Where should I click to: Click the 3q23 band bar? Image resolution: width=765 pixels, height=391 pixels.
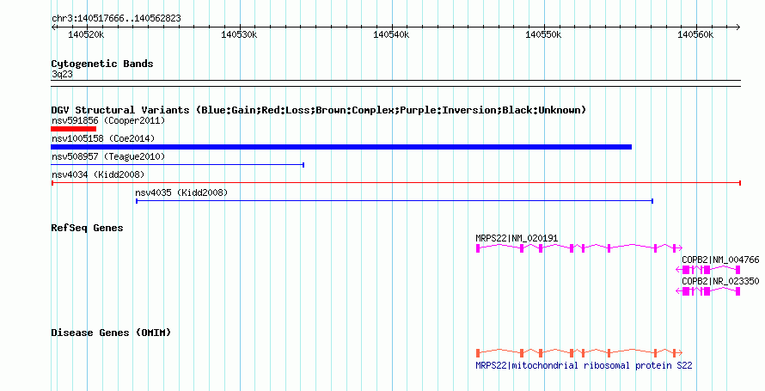395,83
